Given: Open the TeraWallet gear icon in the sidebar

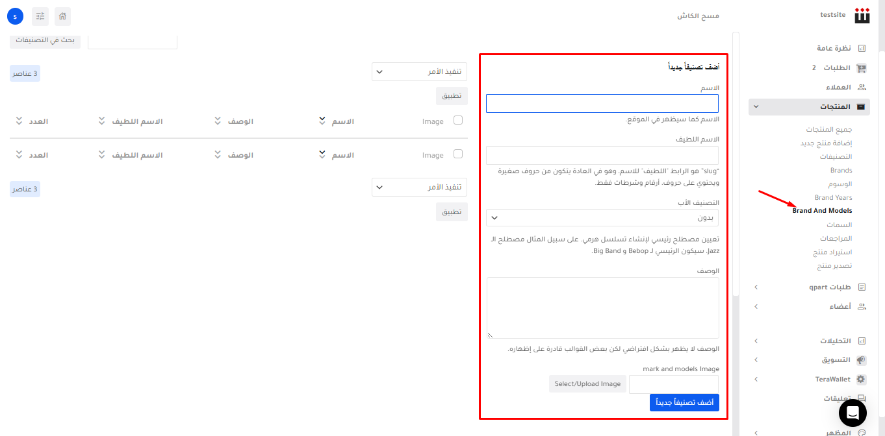Looking at the screenshot, I should [862, 379].
